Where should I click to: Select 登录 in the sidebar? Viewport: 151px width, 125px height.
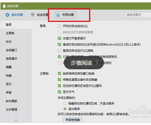(x=16, y=25)
